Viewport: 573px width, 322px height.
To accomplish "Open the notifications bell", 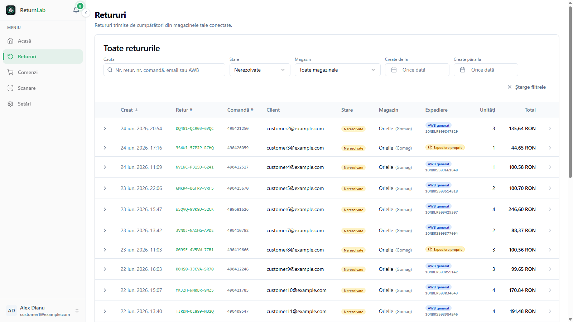I will pyautogui.click(x=76, y=10).
